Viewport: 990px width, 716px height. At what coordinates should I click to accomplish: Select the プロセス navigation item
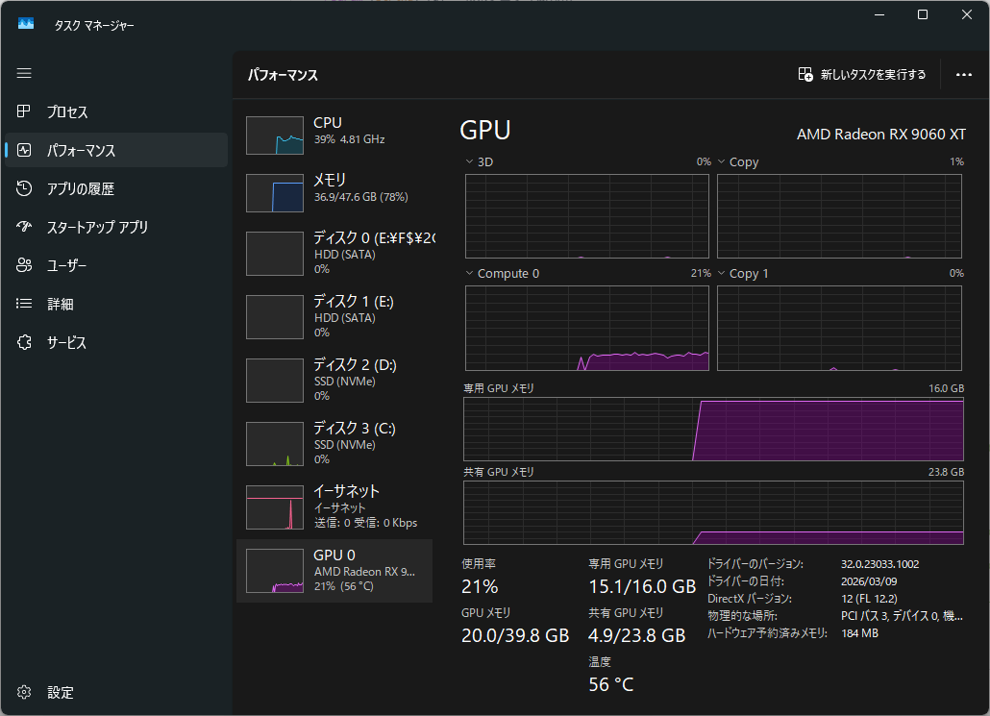[x=116, y=111]
